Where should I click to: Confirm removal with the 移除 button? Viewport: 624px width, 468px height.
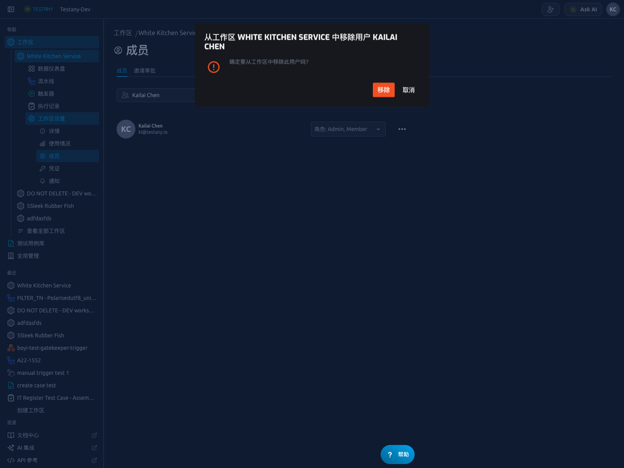383,90
